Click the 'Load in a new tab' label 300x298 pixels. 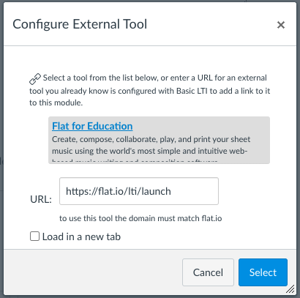[x=81, y=236]
